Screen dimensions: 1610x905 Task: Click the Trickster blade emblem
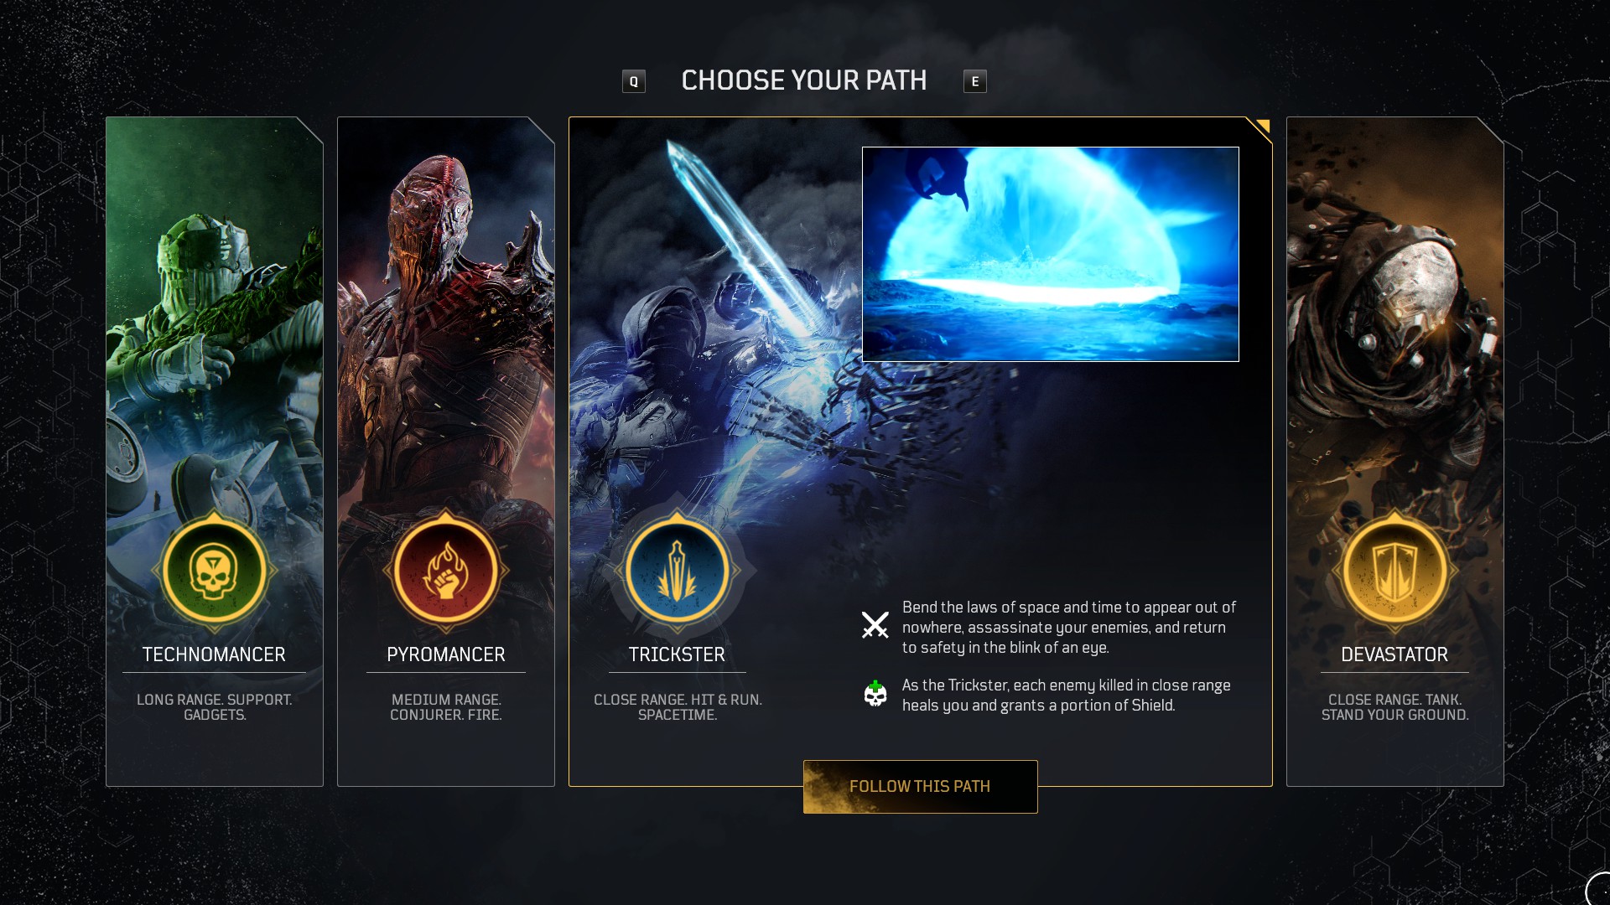pyautogui.click(x=678, y=571)
